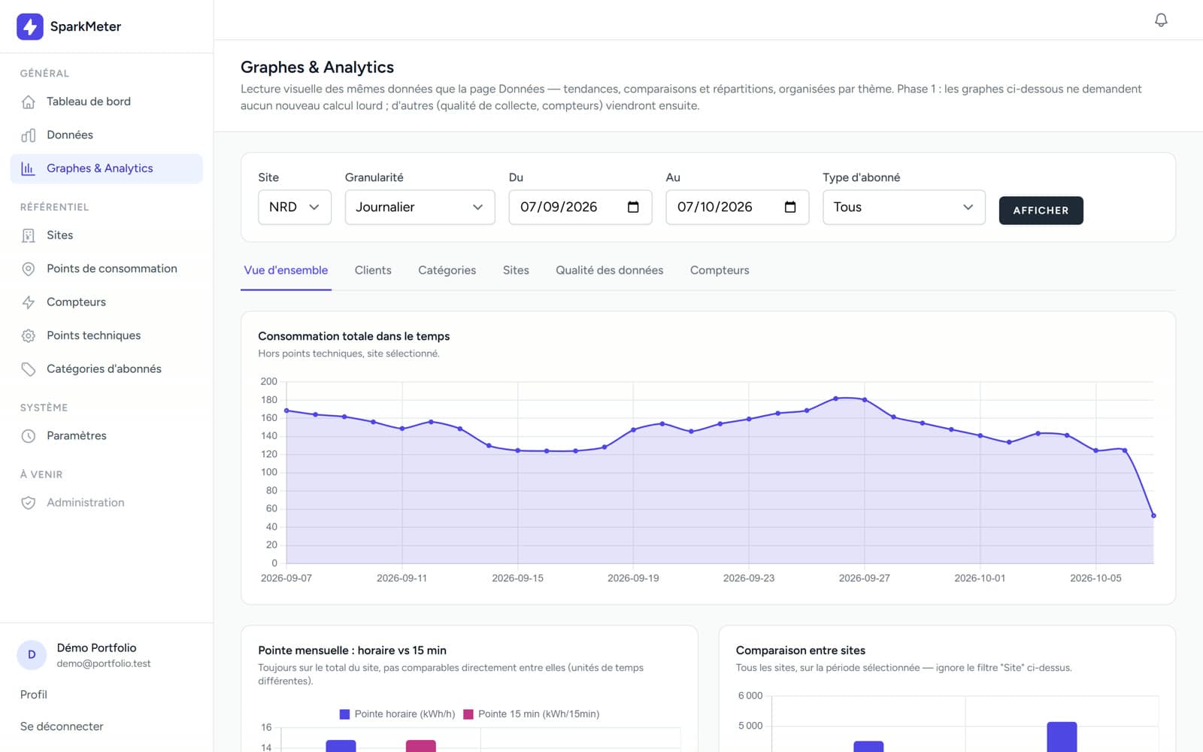Click the shield icon beside Administration
The width and height of the screenshot is (1203, 752).
coord(29,503)
